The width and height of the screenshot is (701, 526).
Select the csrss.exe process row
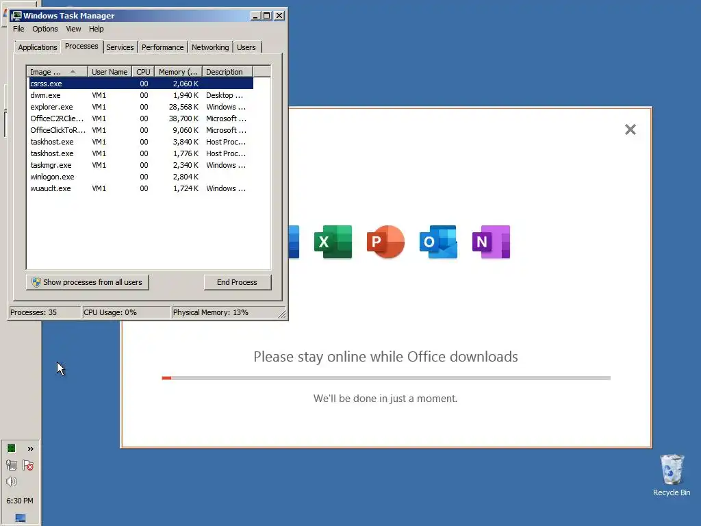(141, 84)
